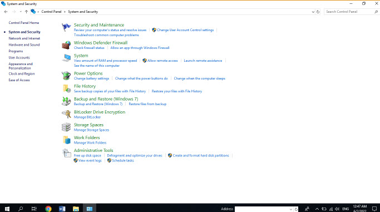Select Programs category in sidebar
The image size is (380, 212).
click(x=16, y=51)
